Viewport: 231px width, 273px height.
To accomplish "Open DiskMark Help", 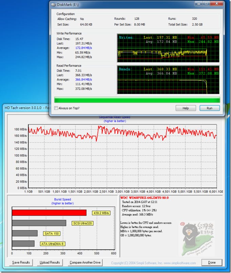I will tap(186, 108).
